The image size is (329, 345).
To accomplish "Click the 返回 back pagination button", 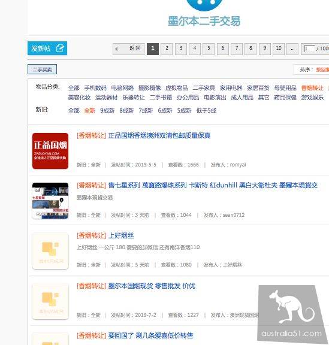I will 129,49.
